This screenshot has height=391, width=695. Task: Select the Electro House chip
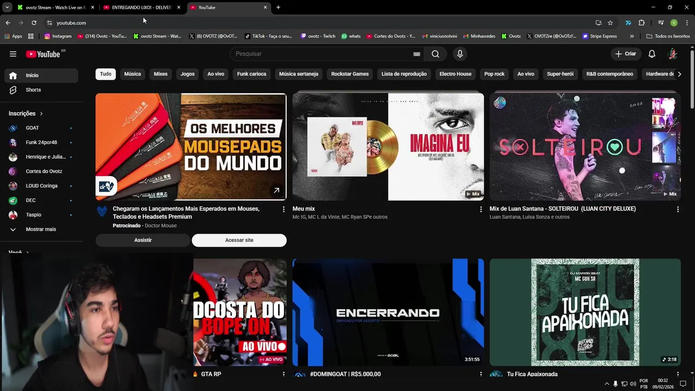(x=456, y=74)
